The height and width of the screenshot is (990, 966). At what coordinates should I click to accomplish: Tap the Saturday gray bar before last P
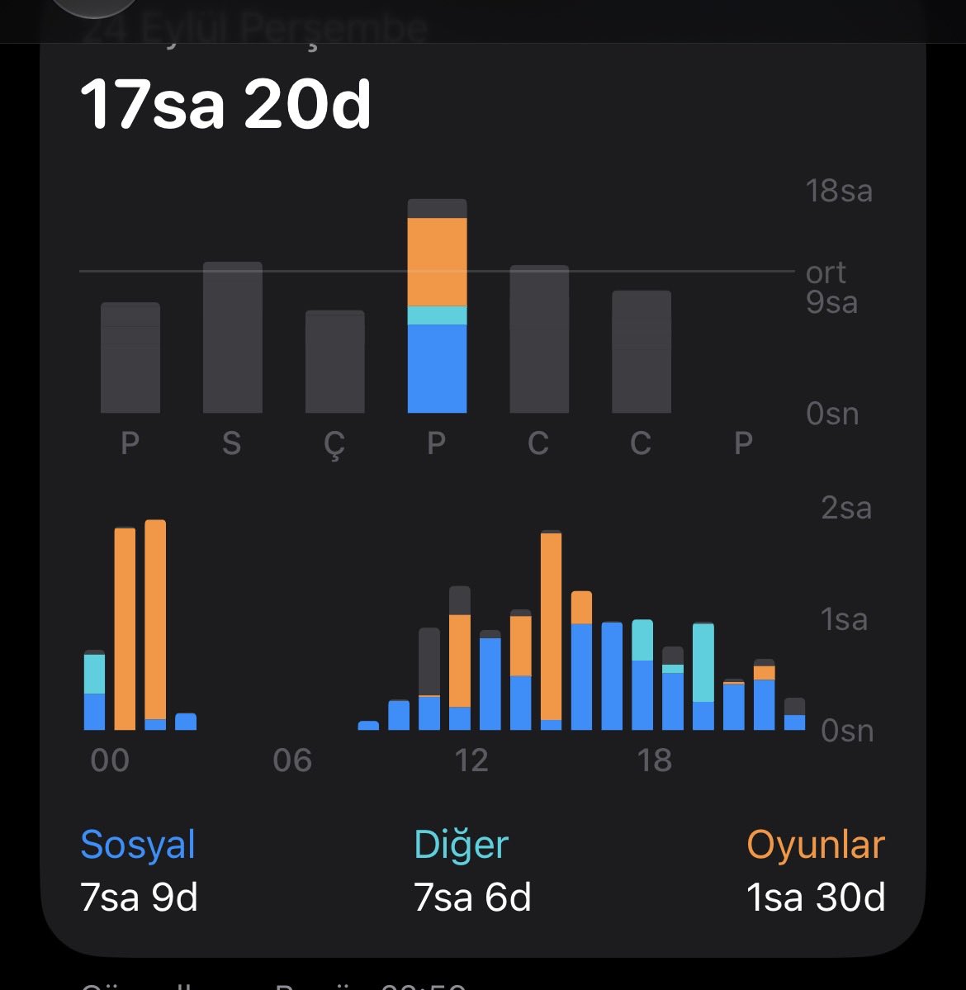click(x=642, y=352)
